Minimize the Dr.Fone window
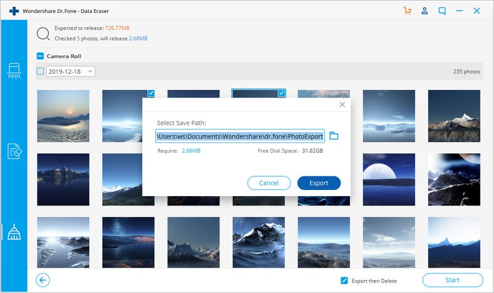The image size is (494, 293). (460, 11)
